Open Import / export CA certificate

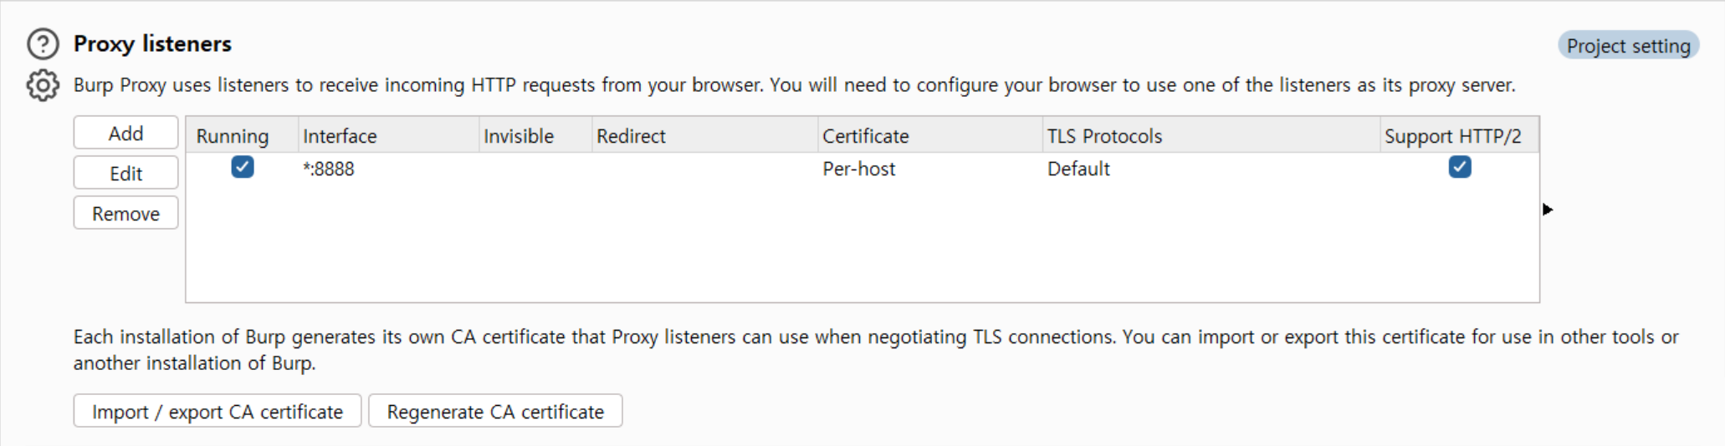(x=218, y=411)
